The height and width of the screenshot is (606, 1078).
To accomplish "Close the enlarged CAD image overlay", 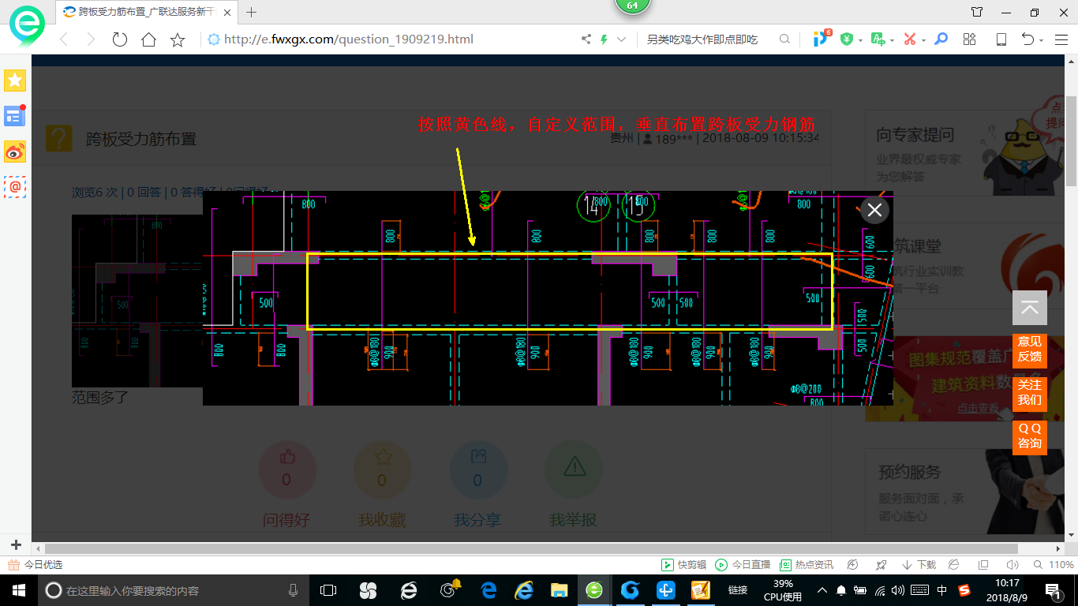I will (874, 210).
